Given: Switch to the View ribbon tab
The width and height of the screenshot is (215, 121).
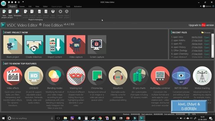Looking at the screenshot, I should point(37,6).
